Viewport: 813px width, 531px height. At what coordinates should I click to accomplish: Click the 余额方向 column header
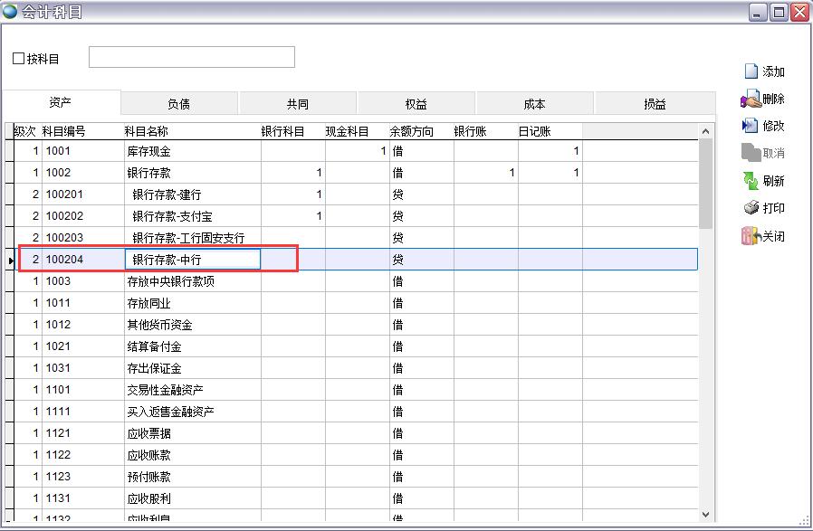(x=411, y=131)
